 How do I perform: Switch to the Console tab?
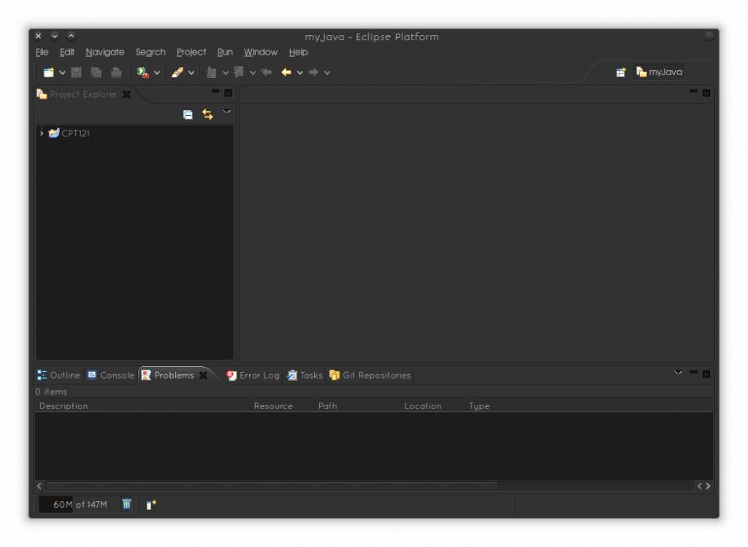[111, 375]
